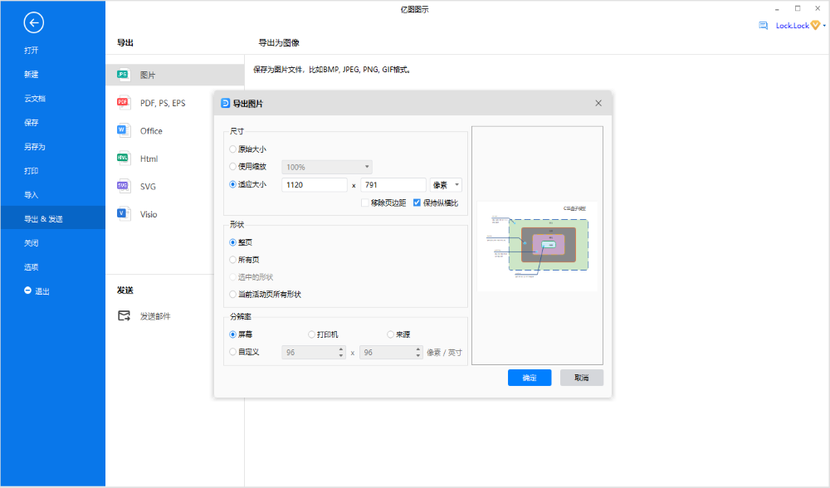Open the 新建 menu item
The width and height of the screenshot is (830, 488).
[32, 74]
